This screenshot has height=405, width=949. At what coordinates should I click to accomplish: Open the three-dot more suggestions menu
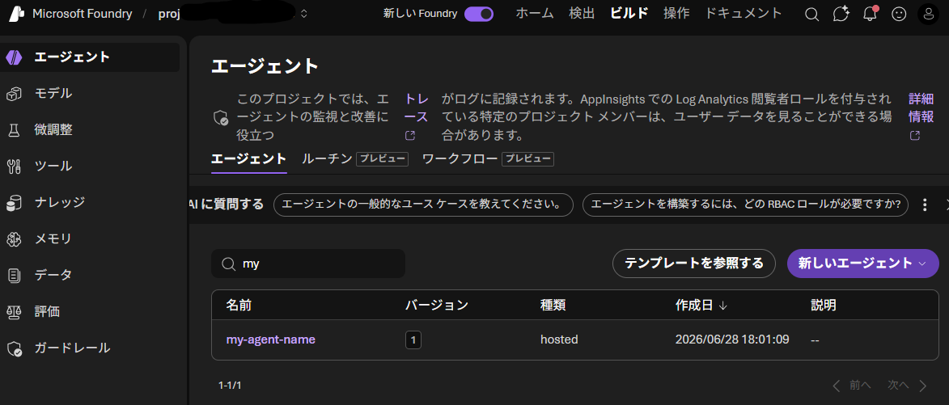(x=924, y=205)
